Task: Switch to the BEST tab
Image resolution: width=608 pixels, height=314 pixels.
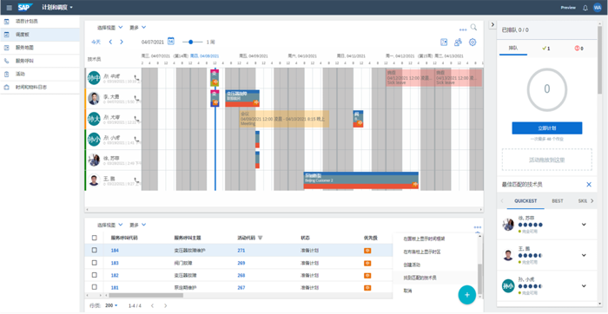Action: [558, 201]
